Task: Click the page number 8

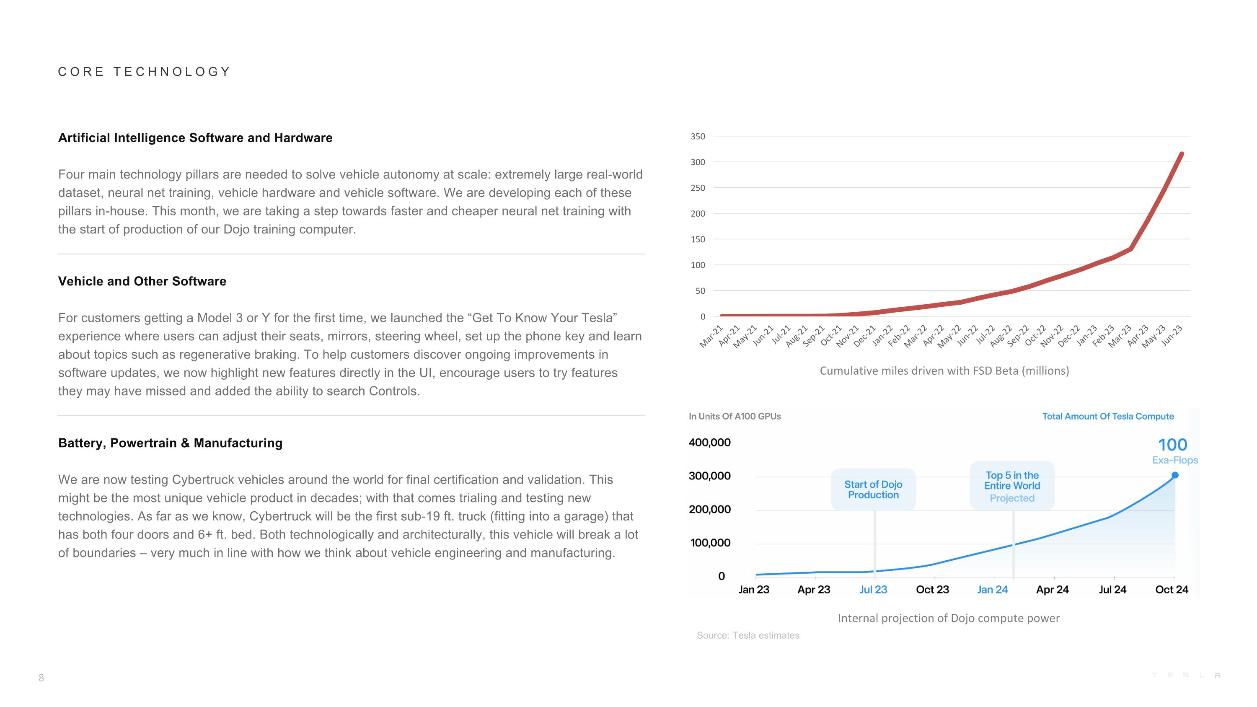Action: pos(41,678)
